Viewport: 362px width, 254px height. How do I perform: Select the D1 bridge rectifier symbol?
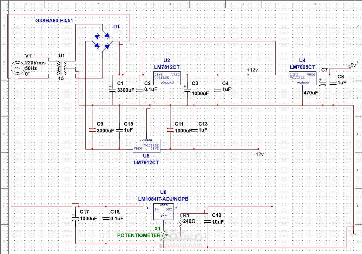[102, 41]
